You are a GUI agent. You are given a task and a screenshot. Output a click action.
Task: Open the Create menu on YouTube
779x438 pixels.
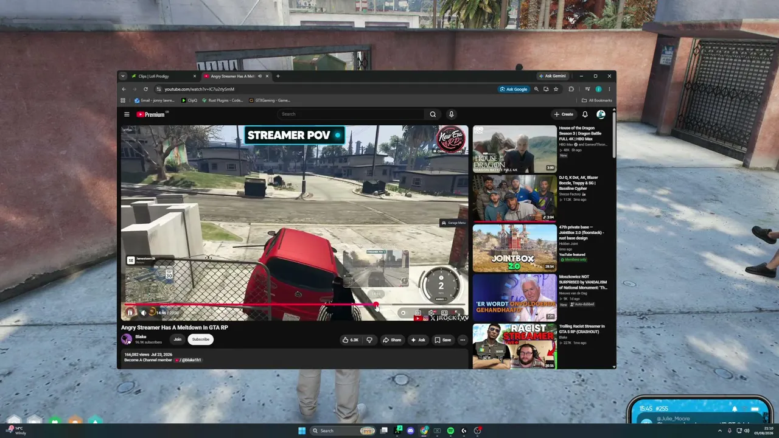coord(564,114)
